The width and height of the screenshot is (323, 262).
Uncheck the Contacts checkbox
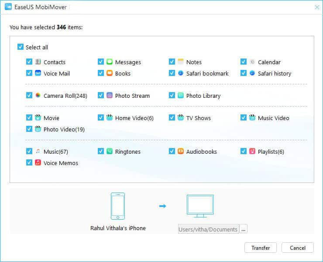click(29, 62)
